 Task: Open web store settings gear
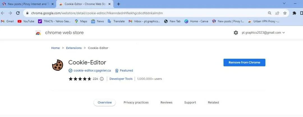(236, 33)
